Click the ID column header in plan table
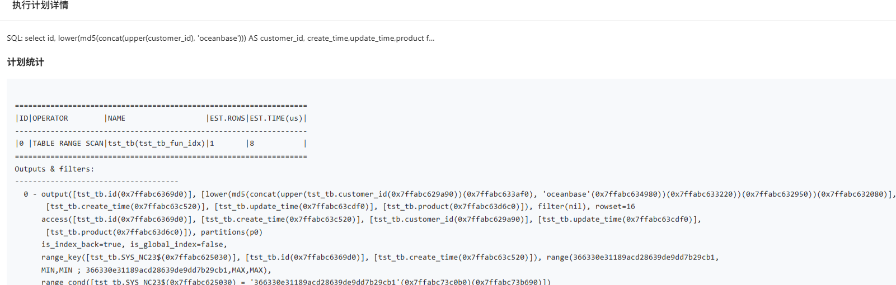Screen dimensions: 896x285 (x=24, y=118)
